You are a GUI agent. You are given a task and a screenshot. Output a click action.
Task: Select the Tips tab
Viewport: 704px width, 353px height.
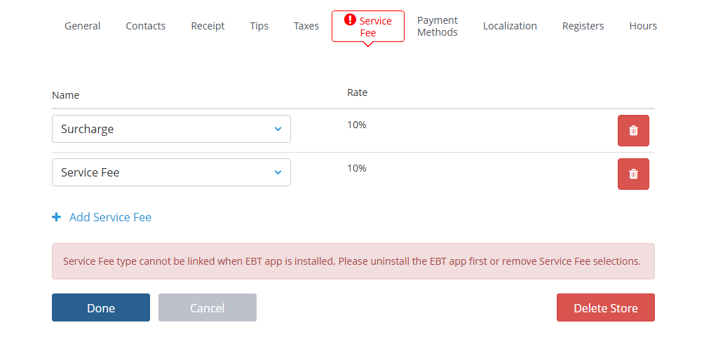pyautogui.click(x=259, y=26)
